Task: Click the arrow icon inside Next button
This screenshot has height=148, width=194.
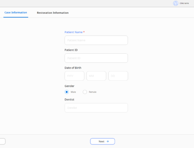Action: click(107, 141)
